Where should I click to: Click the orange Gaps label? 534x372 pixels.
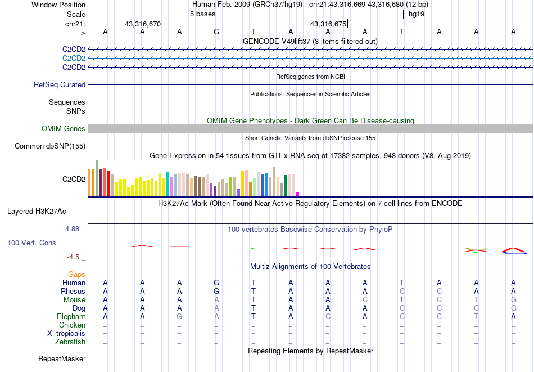coord(76,275)
